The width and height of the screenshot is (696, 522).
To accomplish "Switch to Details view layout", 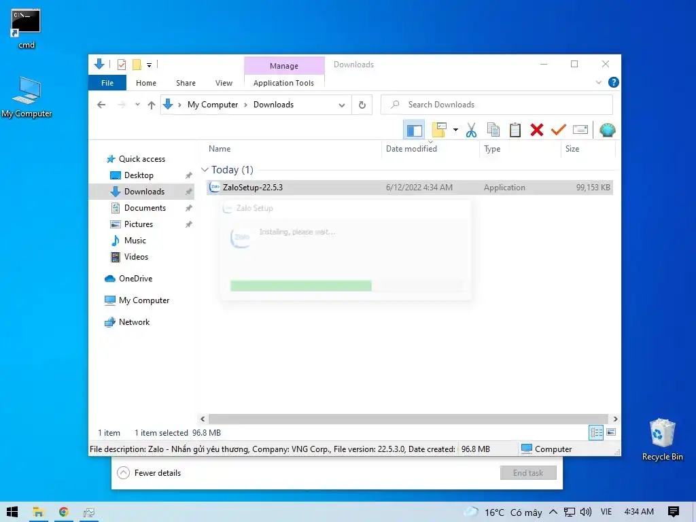I will [596, 432].
